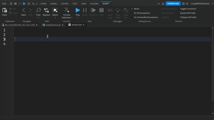Switch to the PLUGINS ribbon tab
Screen dimensions: 214x120
[x=94, y=4]
